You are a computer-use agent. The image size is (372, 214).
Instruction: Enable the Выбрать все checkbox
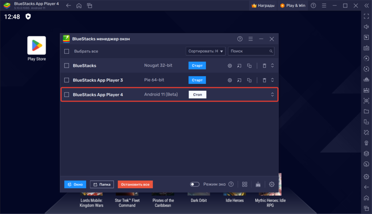[x=66, y=51]
